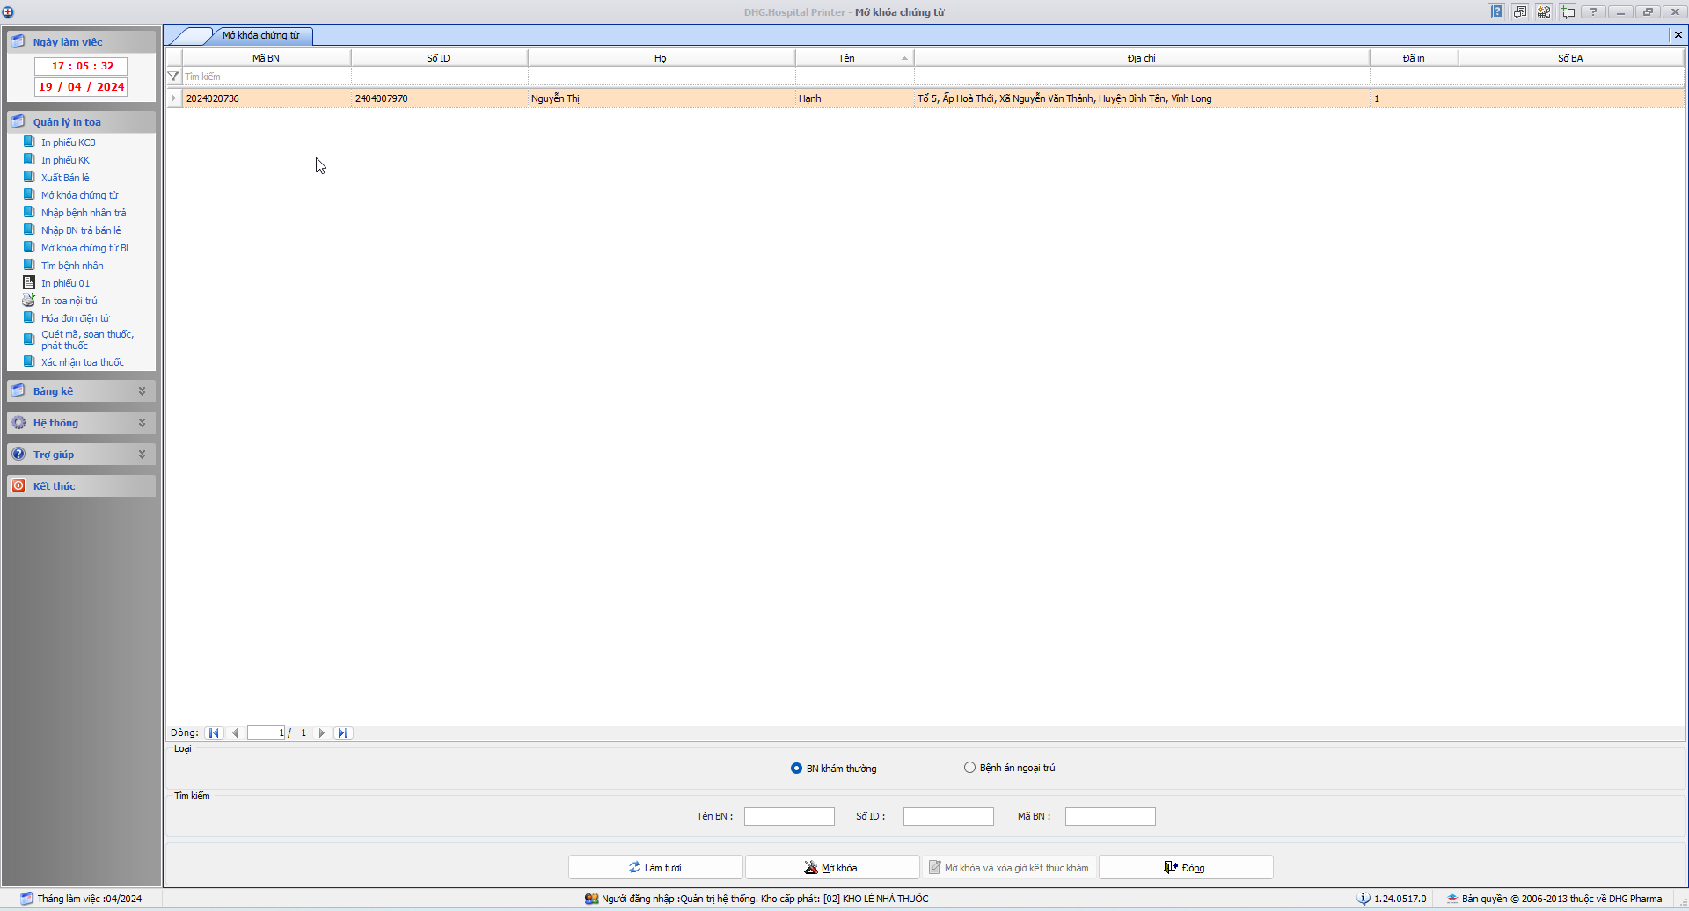1689x911 pixels.
Task: Click the Tìm kiếm grid filter box
Action: click(267, 77)
